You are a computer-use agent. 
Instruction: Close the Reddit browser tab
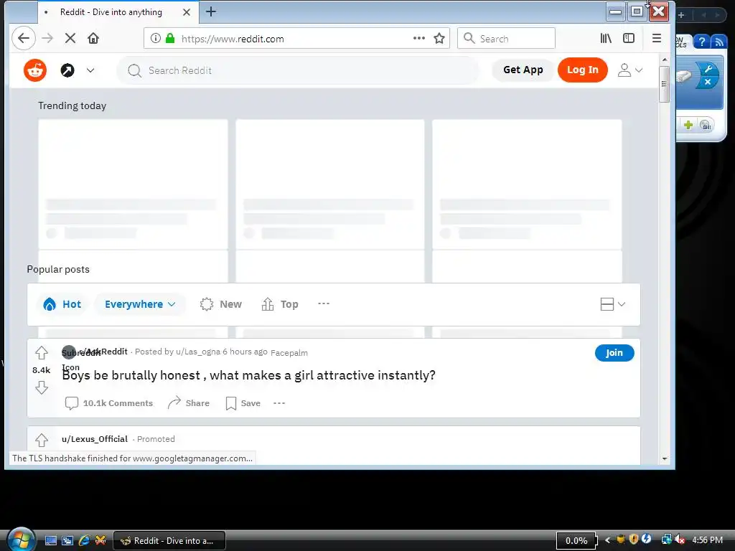tap(187, 12)
